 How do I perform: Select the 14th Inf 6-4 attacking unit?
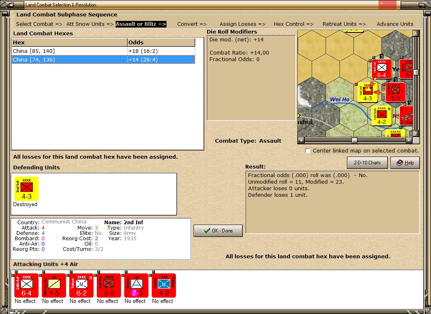click(x=26, y=285)
